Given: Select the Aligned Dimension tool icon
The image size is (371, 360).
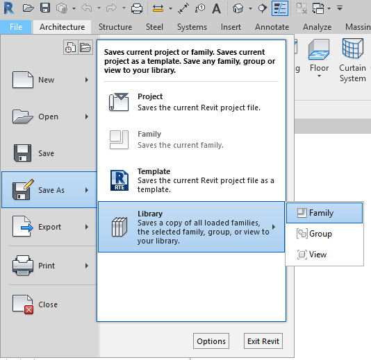Looking at the screenshot, I should tap(183, 9).
